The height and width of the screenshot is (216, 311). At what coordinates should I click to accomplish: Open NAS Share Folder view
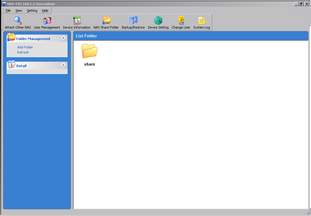click(x=106, y=23)
